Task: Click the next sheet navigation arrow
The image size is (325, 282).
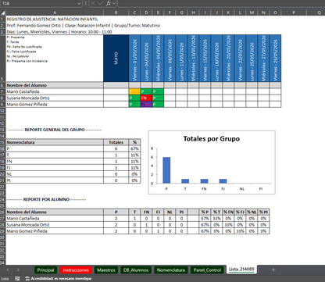Action: click(x=18, y=270)
